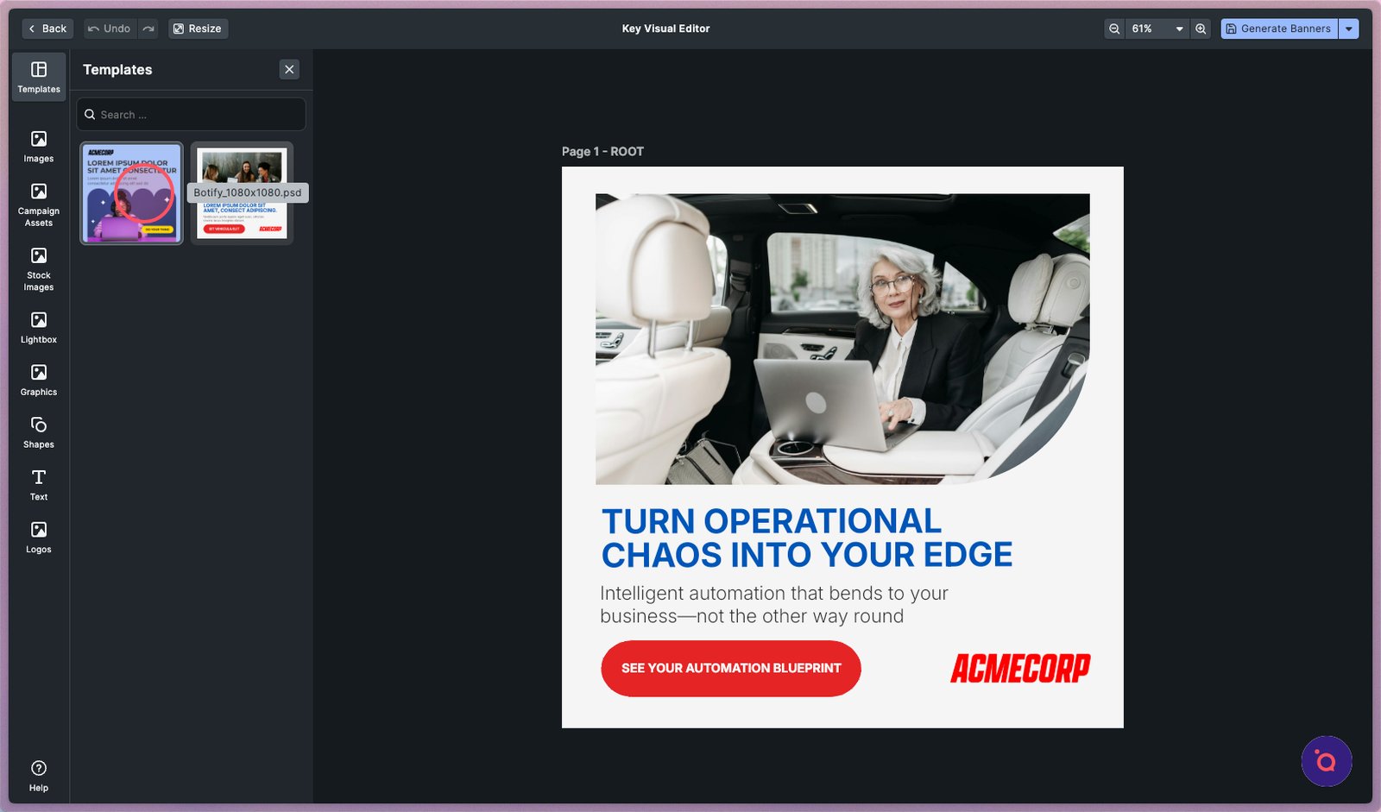Expand the Generate Banners dropdown arrow
This screenshot has width=1381, height=812.
click(1349, 28)
